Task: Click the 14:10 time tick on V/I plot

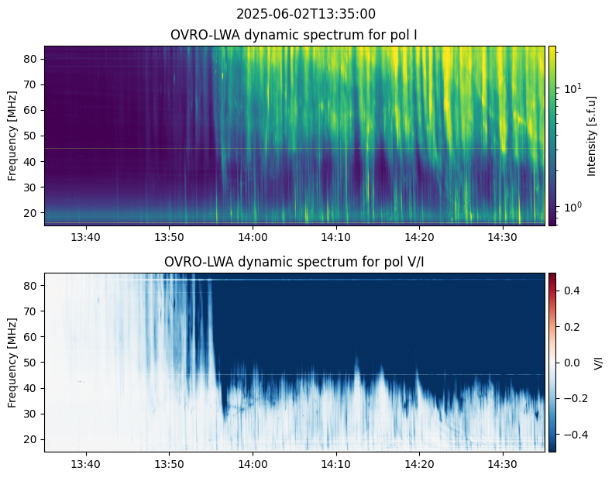Action: 335,463
